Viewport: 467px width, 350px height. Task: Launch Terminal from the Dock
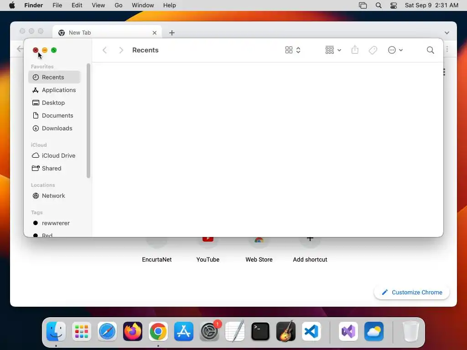point(260,331)
